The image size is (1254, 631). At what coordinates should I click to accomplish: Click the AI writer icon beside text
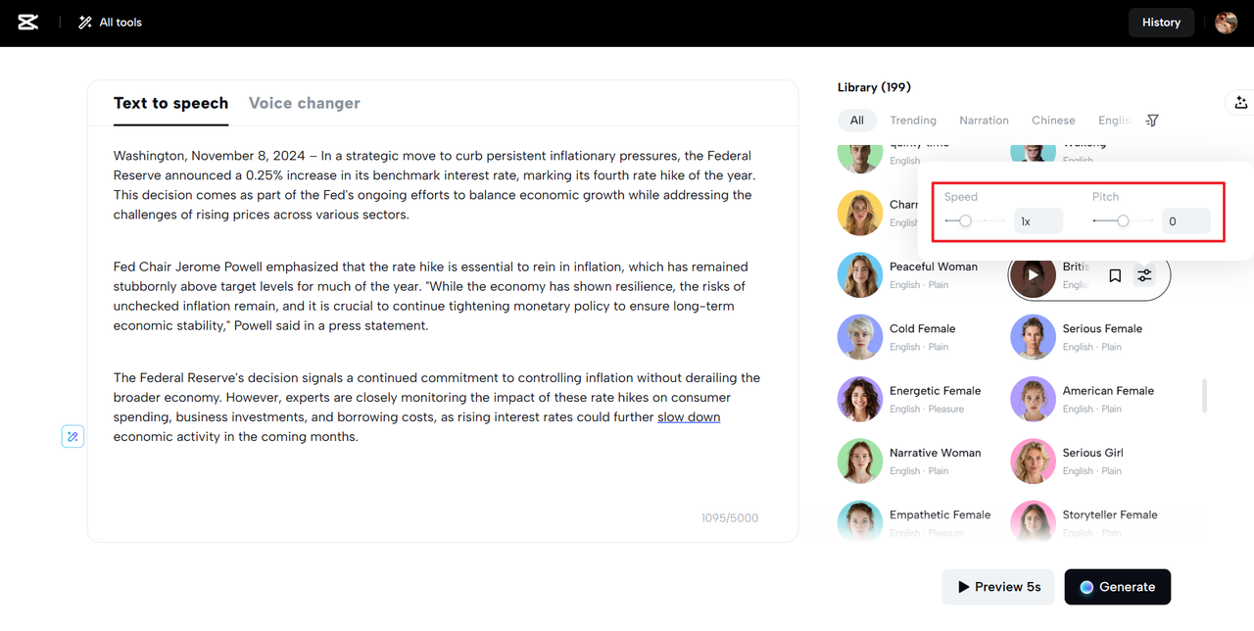72,436
